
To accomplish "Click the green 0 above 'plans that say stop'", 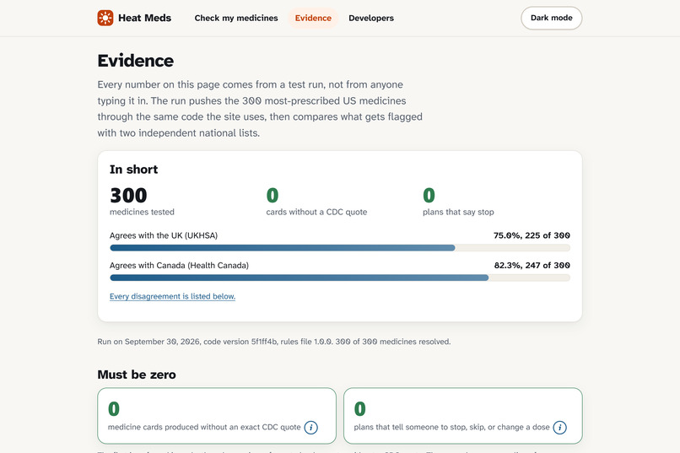I will [429, 196].
